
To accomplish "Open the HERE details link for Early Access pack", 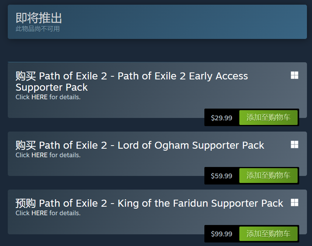I will coord(39,97).
